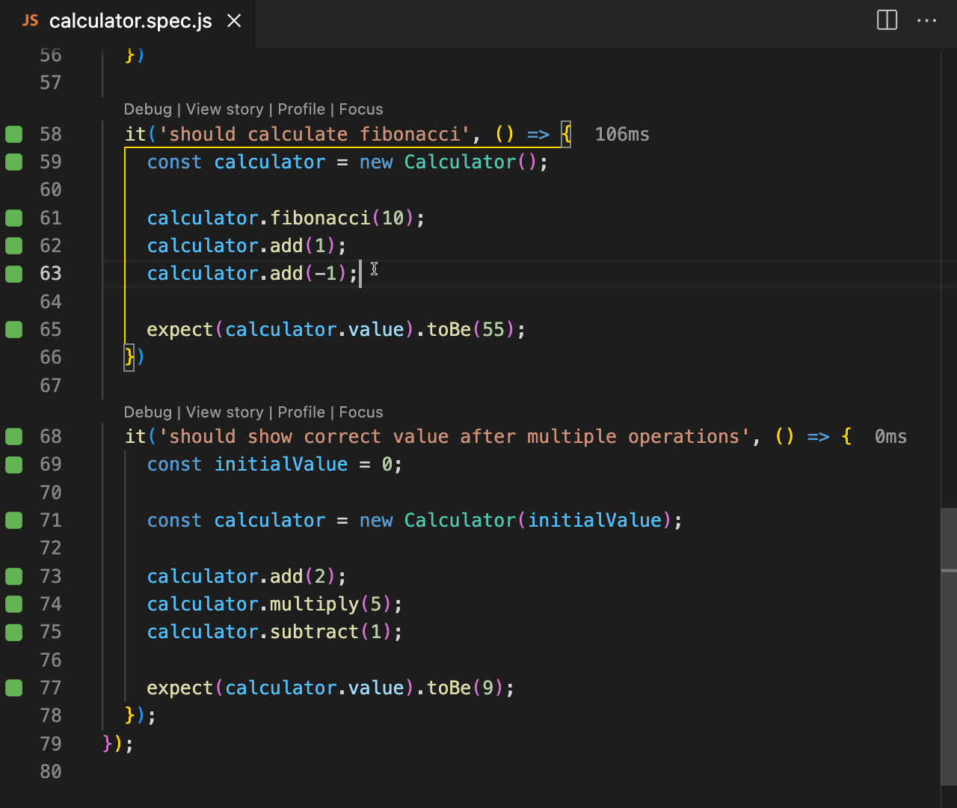Screen dimensions: 957x808
Task: Click the fibonacci method call on line 61
Action: coord(320,218)
